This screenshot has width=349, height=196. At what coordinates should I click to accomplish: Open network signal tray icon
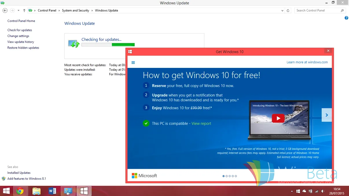(316, 191)
